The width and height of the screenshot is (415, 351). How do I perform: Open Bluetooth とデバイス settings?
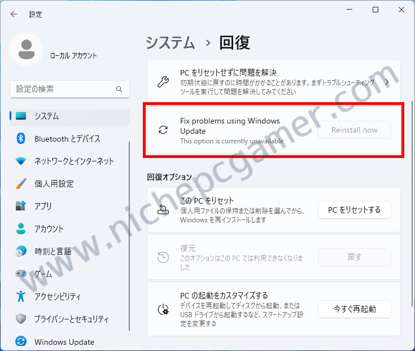point(70,139)
